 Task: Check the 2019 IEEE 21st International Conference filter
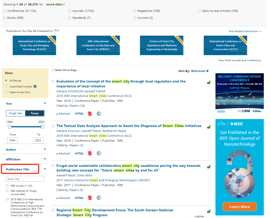pos(7,199)
